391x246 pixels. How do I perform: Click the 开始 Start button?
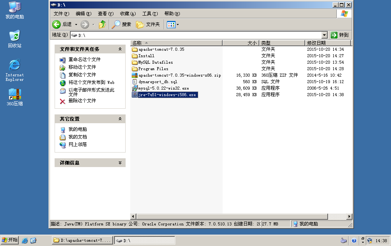pyautogui.click(x=10, y=240)
